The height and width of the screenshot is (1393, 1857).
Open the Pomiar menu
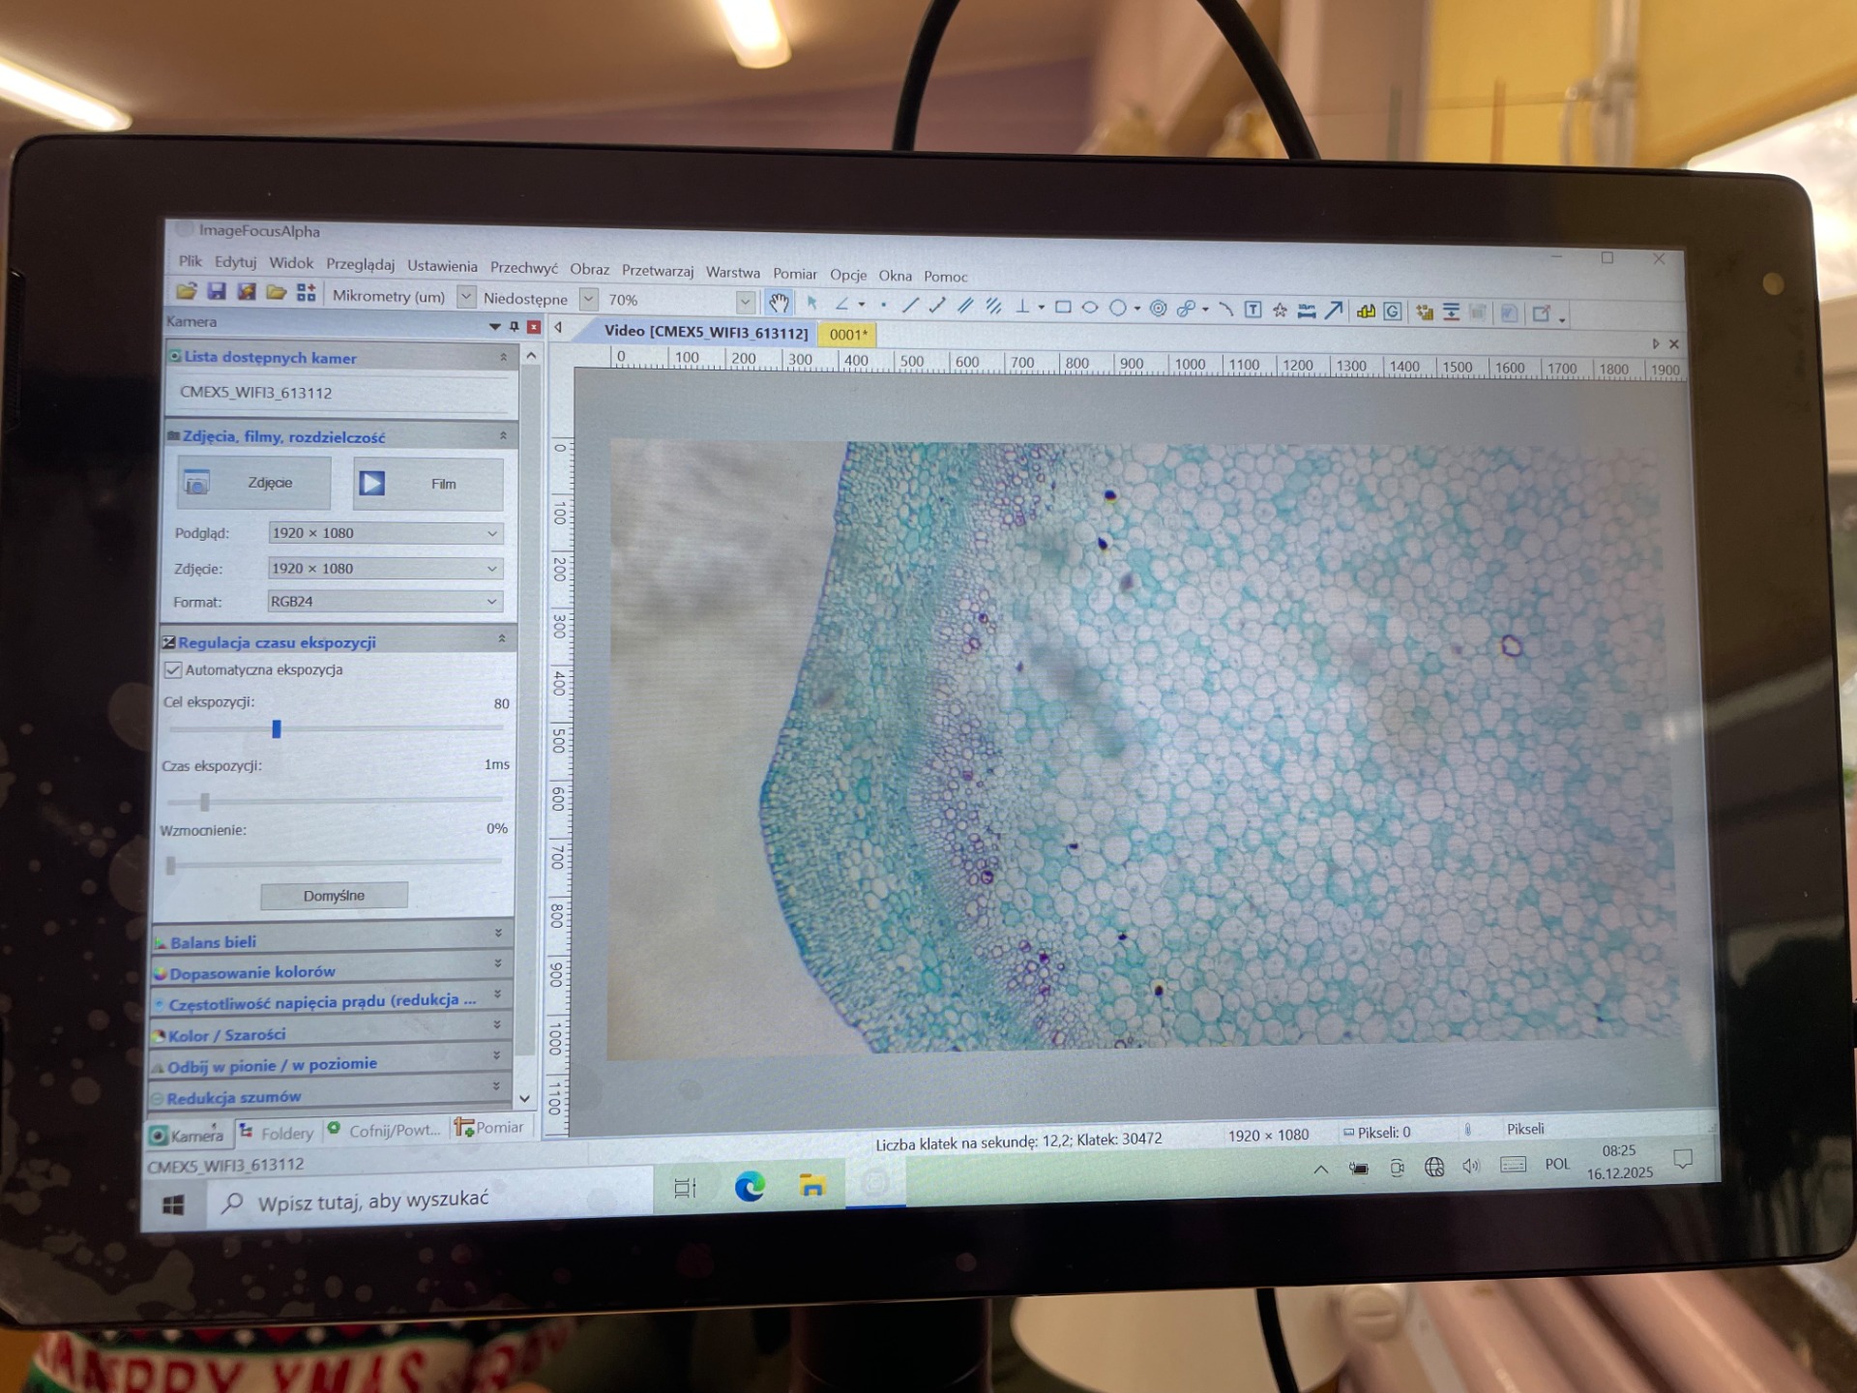pos(794,274)
